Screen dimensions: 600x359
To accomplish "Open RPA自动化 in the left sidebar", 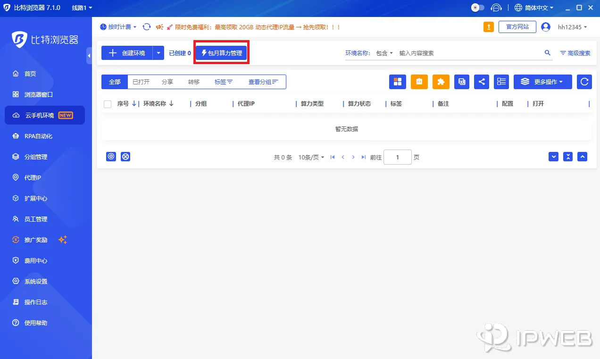I will (x=33, y=136).
